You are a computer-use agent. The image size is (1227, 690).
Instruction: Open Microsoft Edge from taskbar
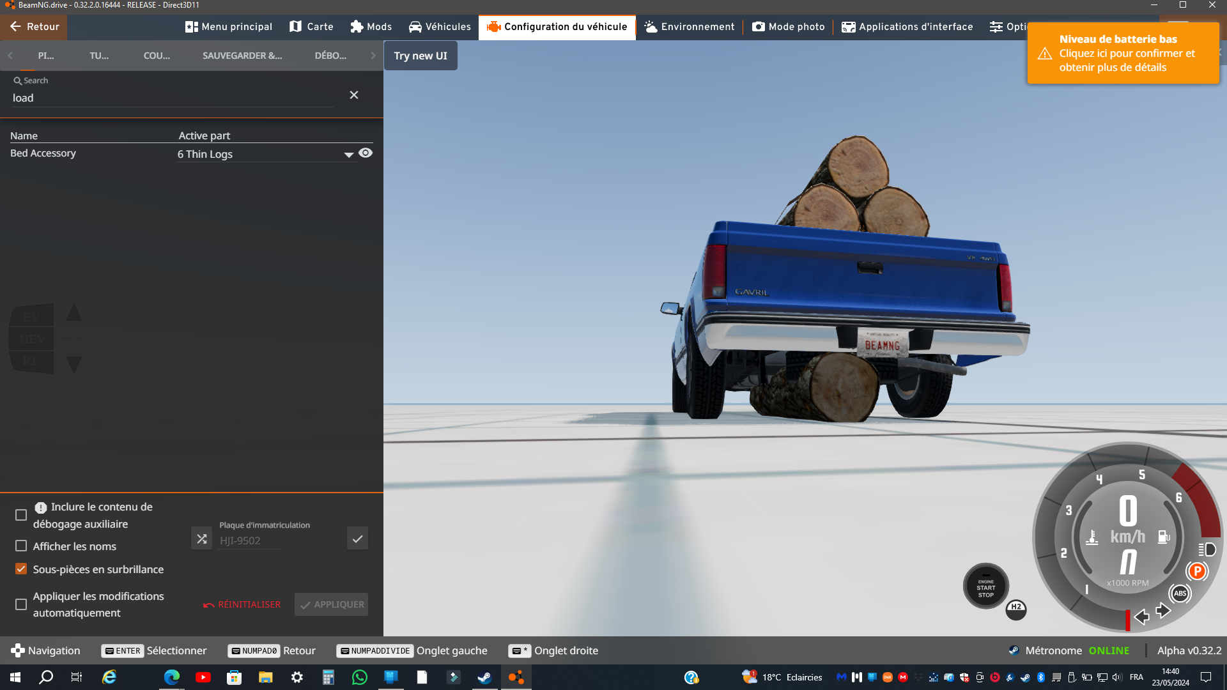[172, 677]
